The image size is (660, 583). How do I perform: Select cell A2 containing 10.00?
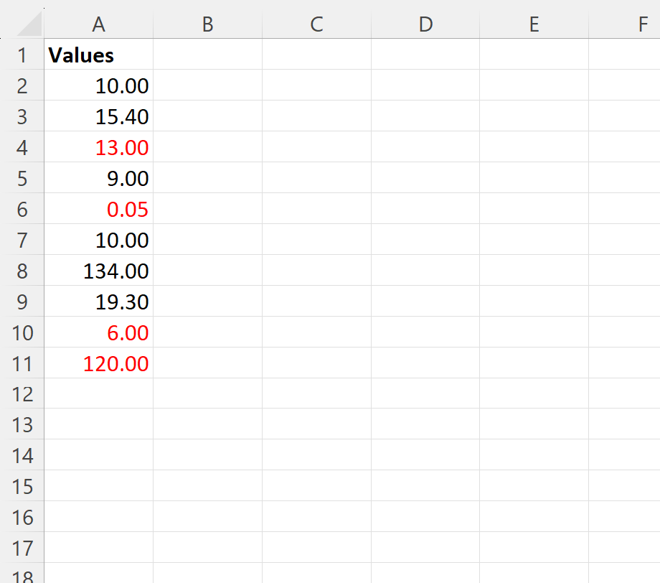pos(98,85)
